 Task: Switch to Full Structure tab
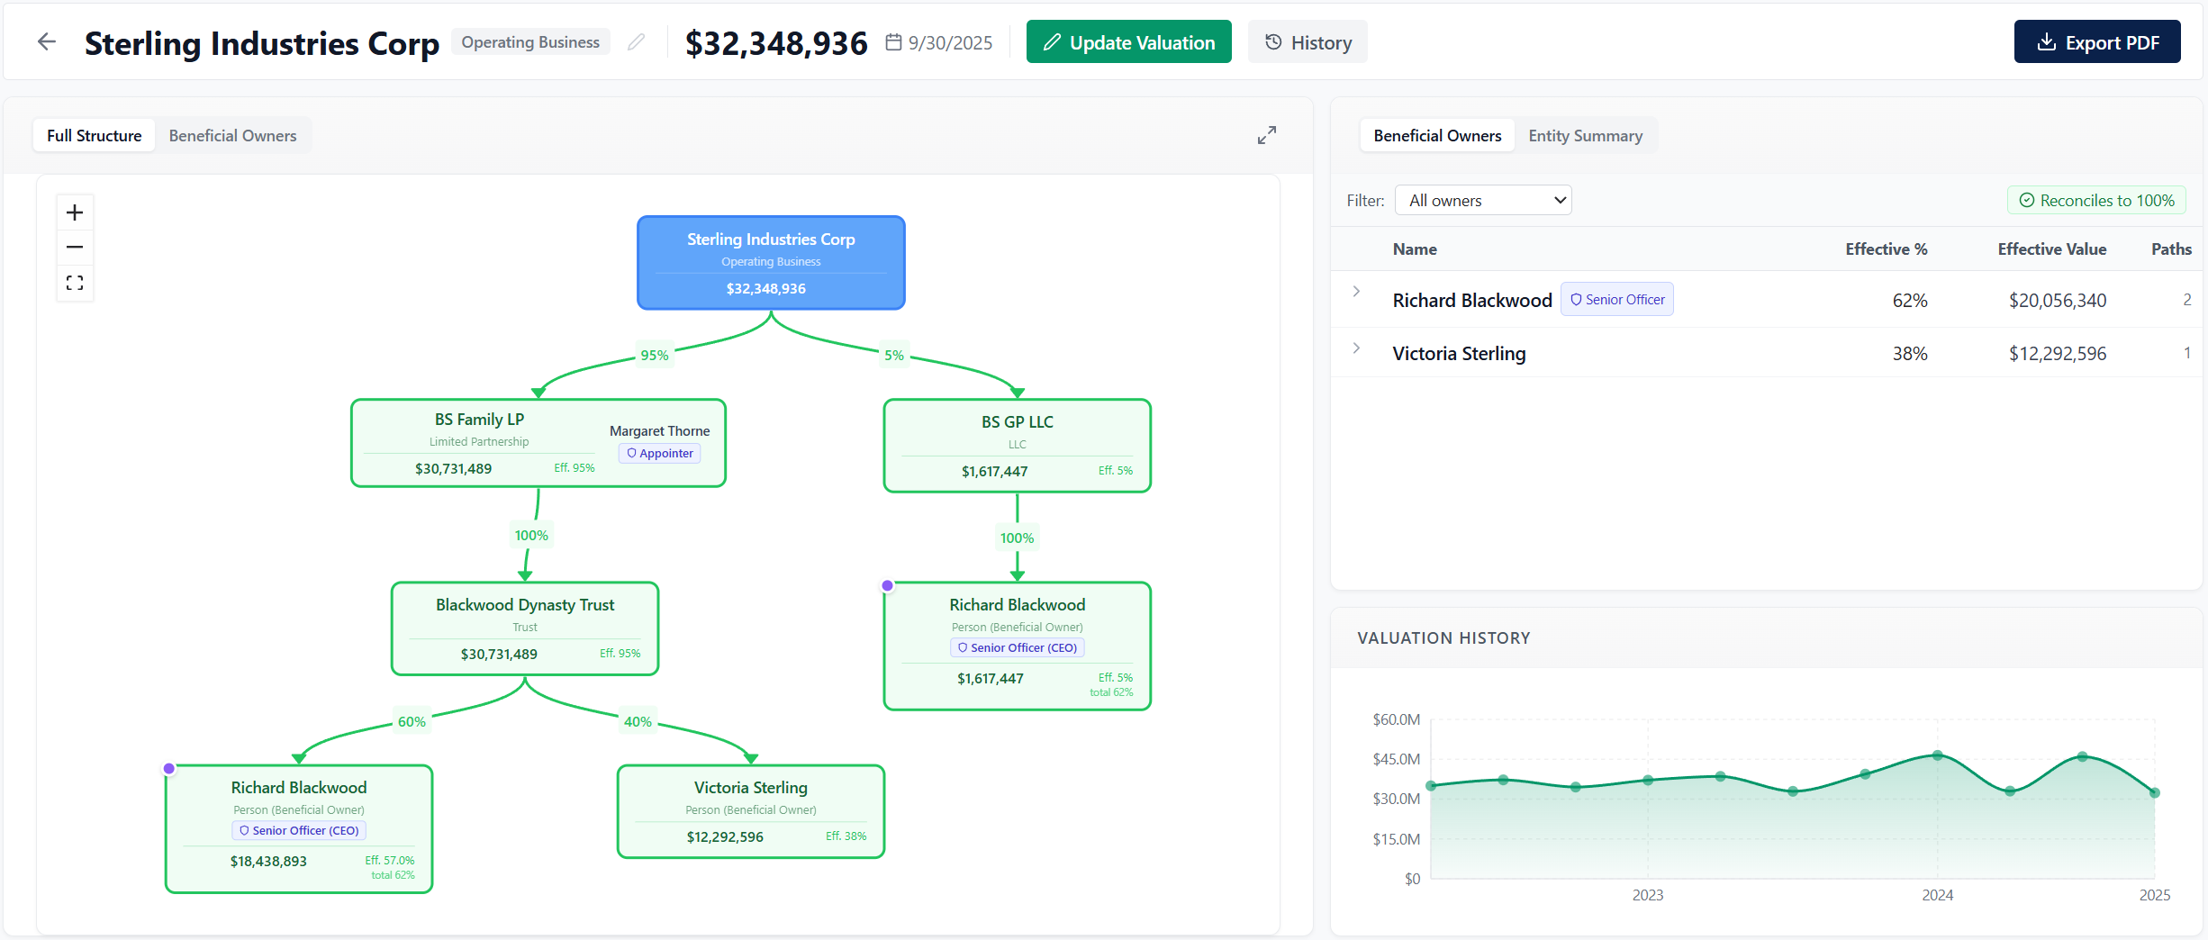pyautogui.click(x=95, y=136)
